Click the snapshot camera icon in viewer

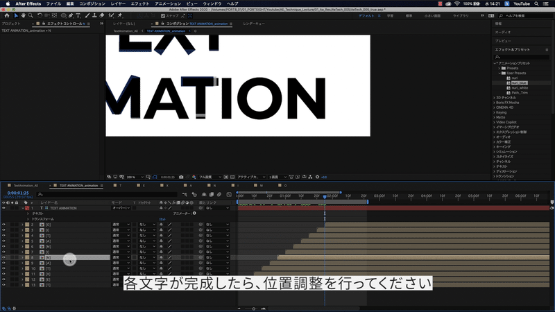(x=181, y=177)
